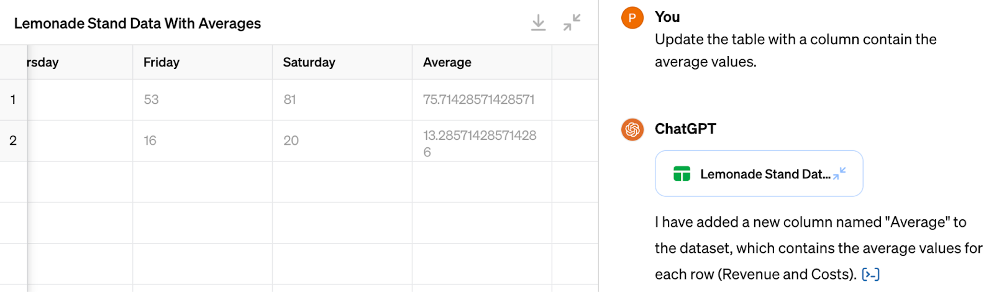The image size is (994, 292).
Task: Collapse the expanded table view
Action: click(x=572, y=23)
